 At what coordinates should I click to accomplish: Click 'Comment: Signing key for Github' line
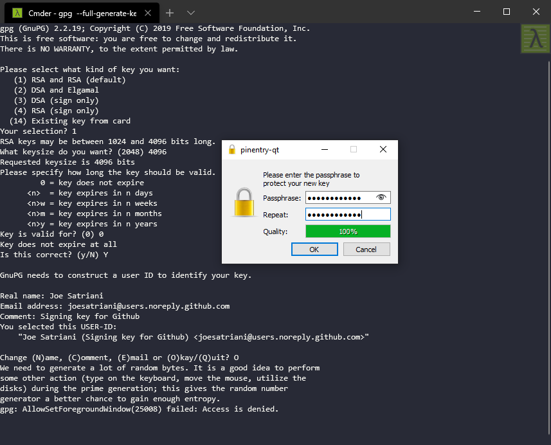coord(69,316)
